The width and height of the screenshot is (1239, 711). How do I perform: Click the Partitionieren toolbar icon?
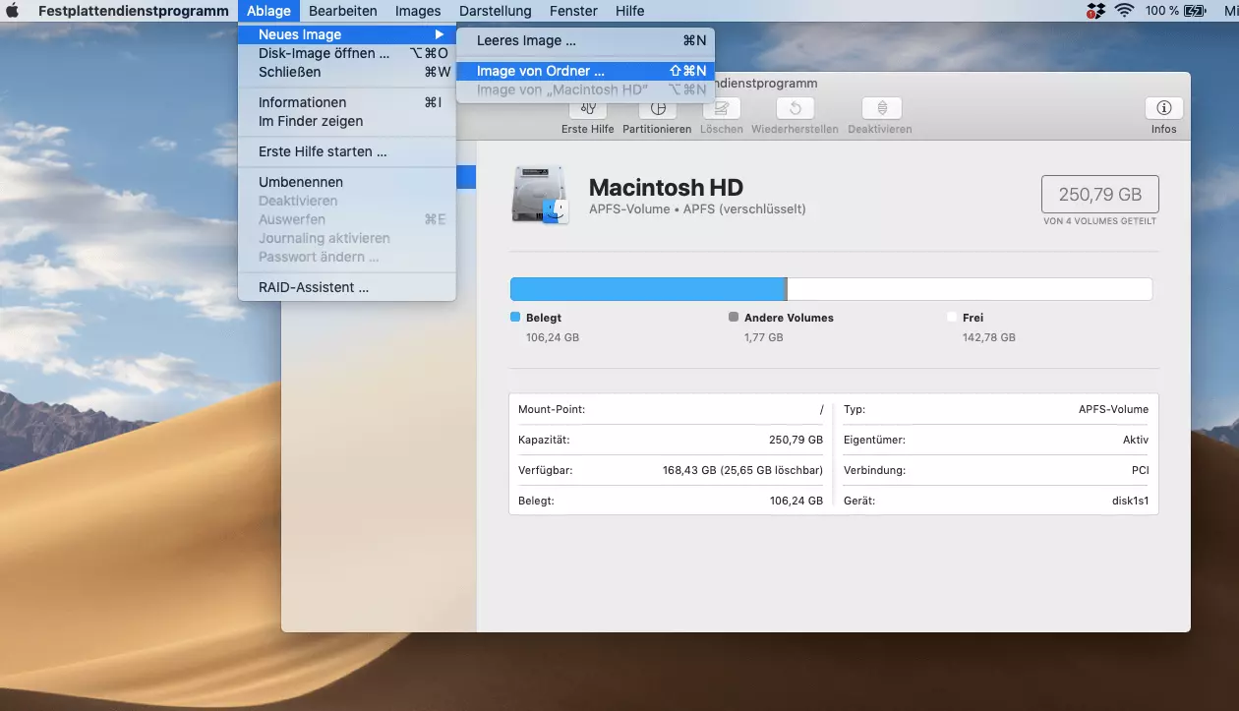pyautogui.click(x=657, y=108)
